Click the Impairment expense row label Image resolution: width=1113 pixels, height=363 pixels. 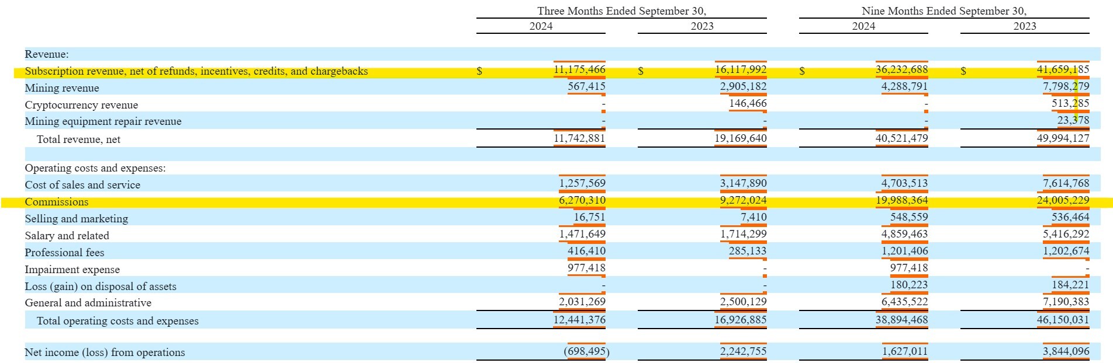[x=72, y=270]
